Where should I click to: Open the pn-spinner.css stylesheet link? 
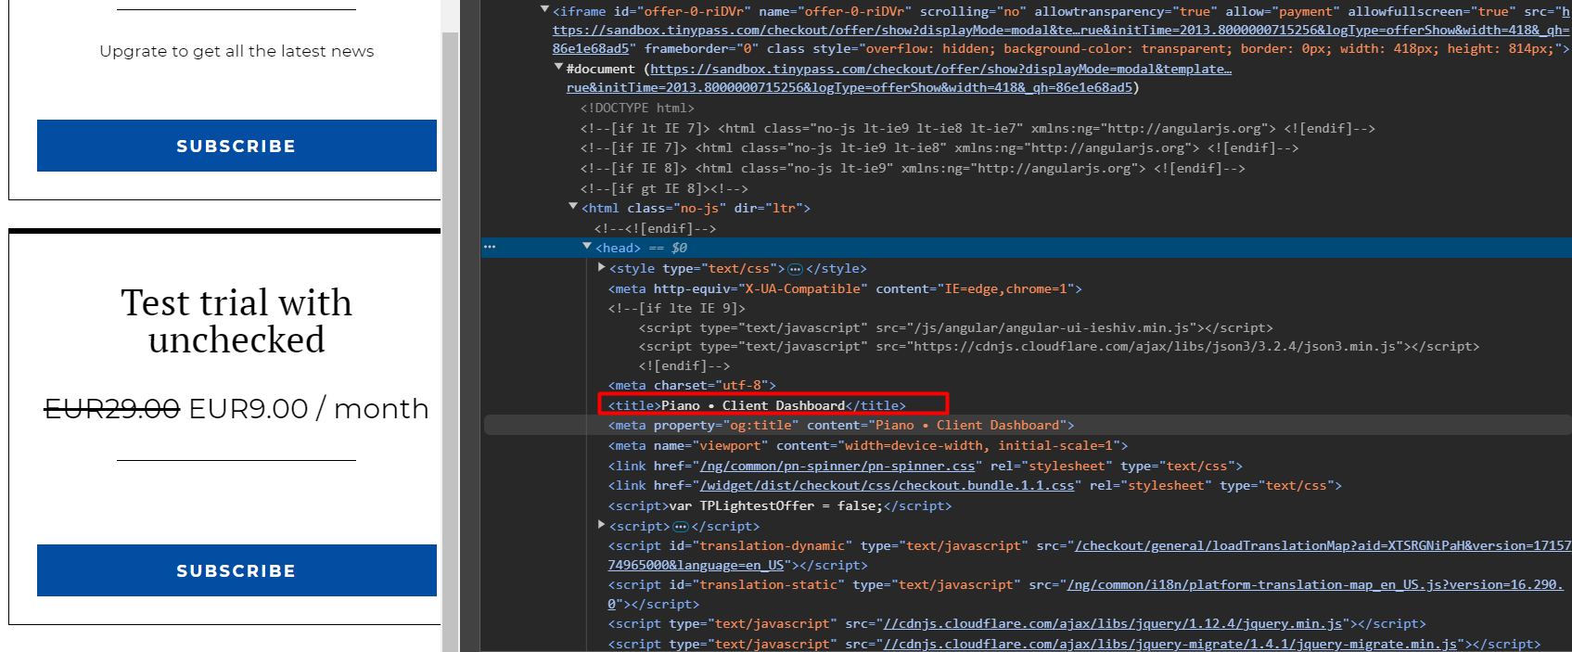(837, 467)
